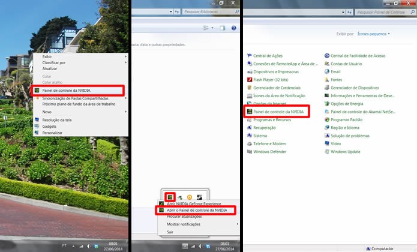
Task: Click safely remove hardware icon in tray popup
Action: tap(180, 197)
